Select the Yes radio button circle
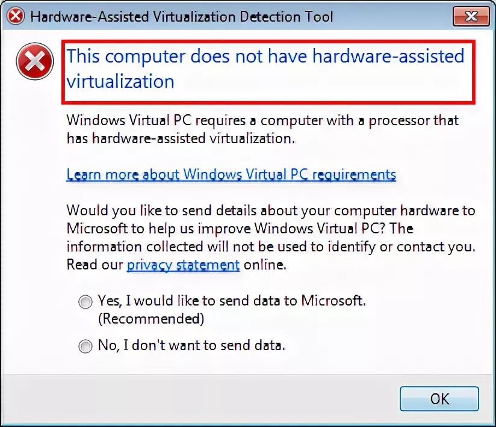Screen dimensions: 496x427 (85, 301)
